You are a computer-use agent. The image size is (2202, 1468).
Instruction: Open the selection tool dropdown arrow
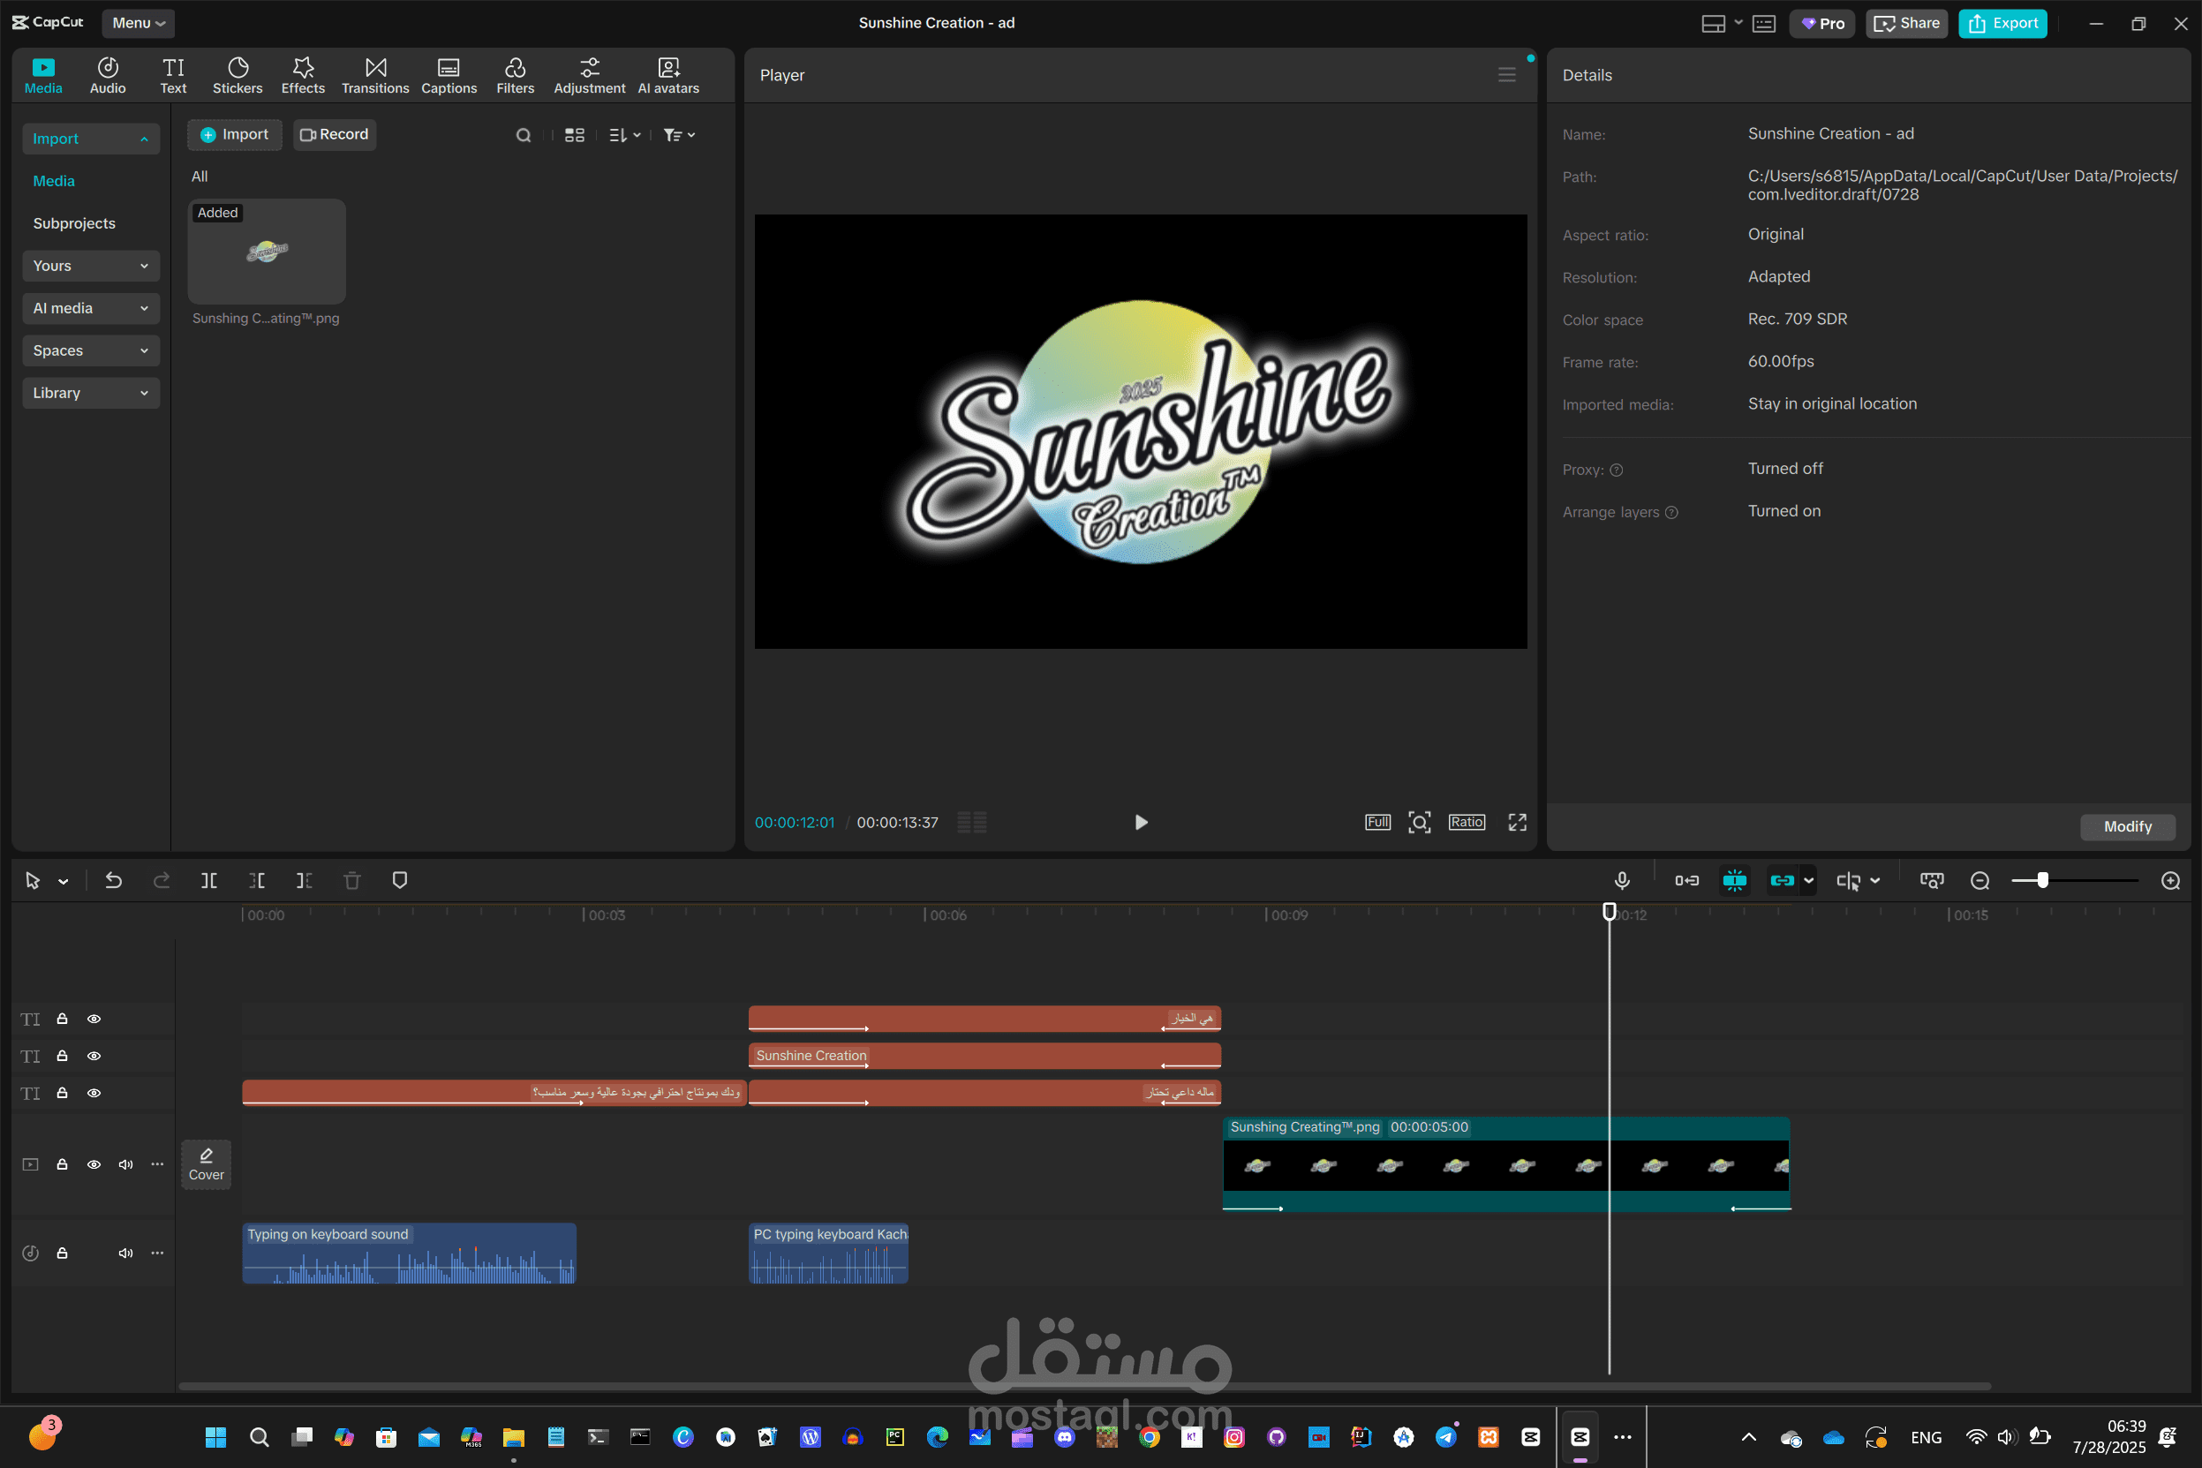[x=64, y=881]
